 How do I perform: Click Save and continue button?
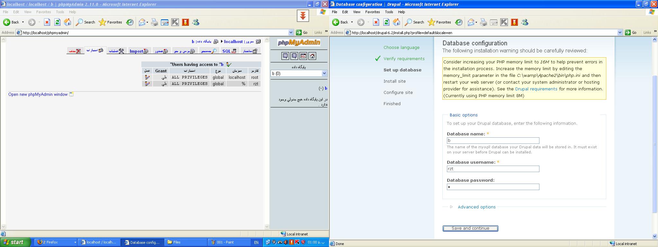[470, 228]
